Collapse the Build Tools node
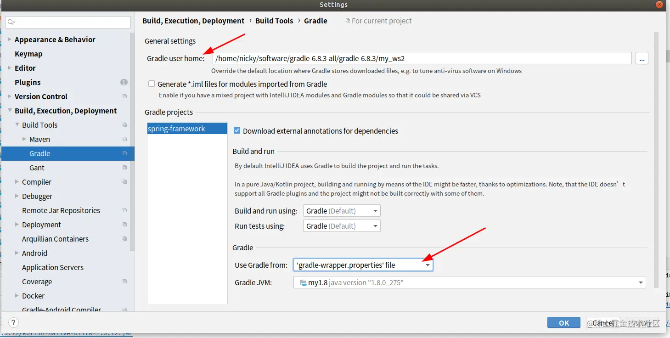 (x=17, y=125)
